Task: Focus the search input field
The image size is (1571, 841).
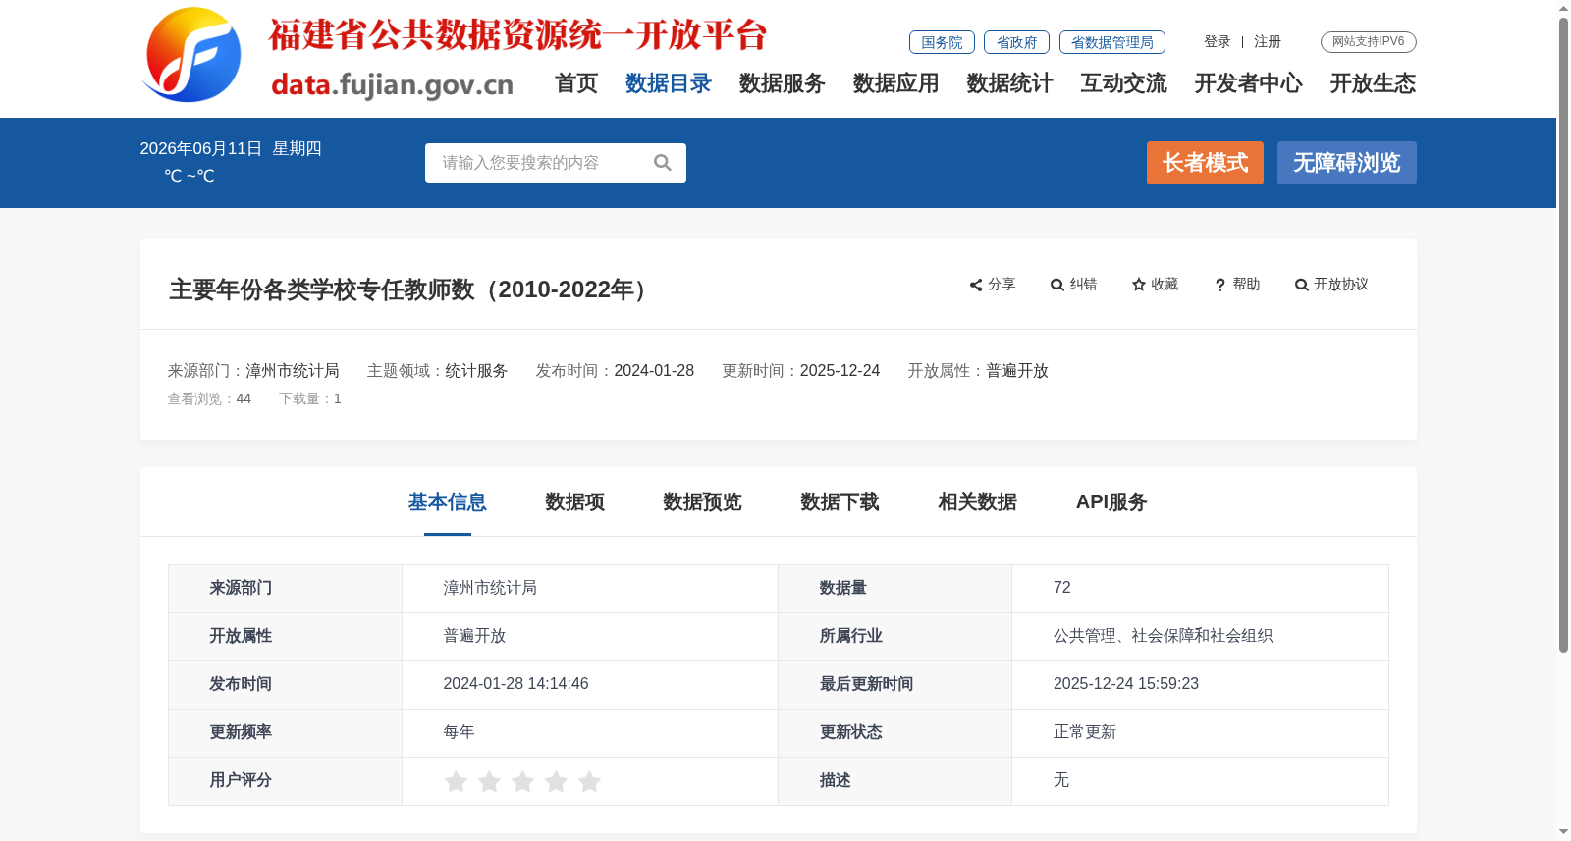Action: [x=540, y=163]
